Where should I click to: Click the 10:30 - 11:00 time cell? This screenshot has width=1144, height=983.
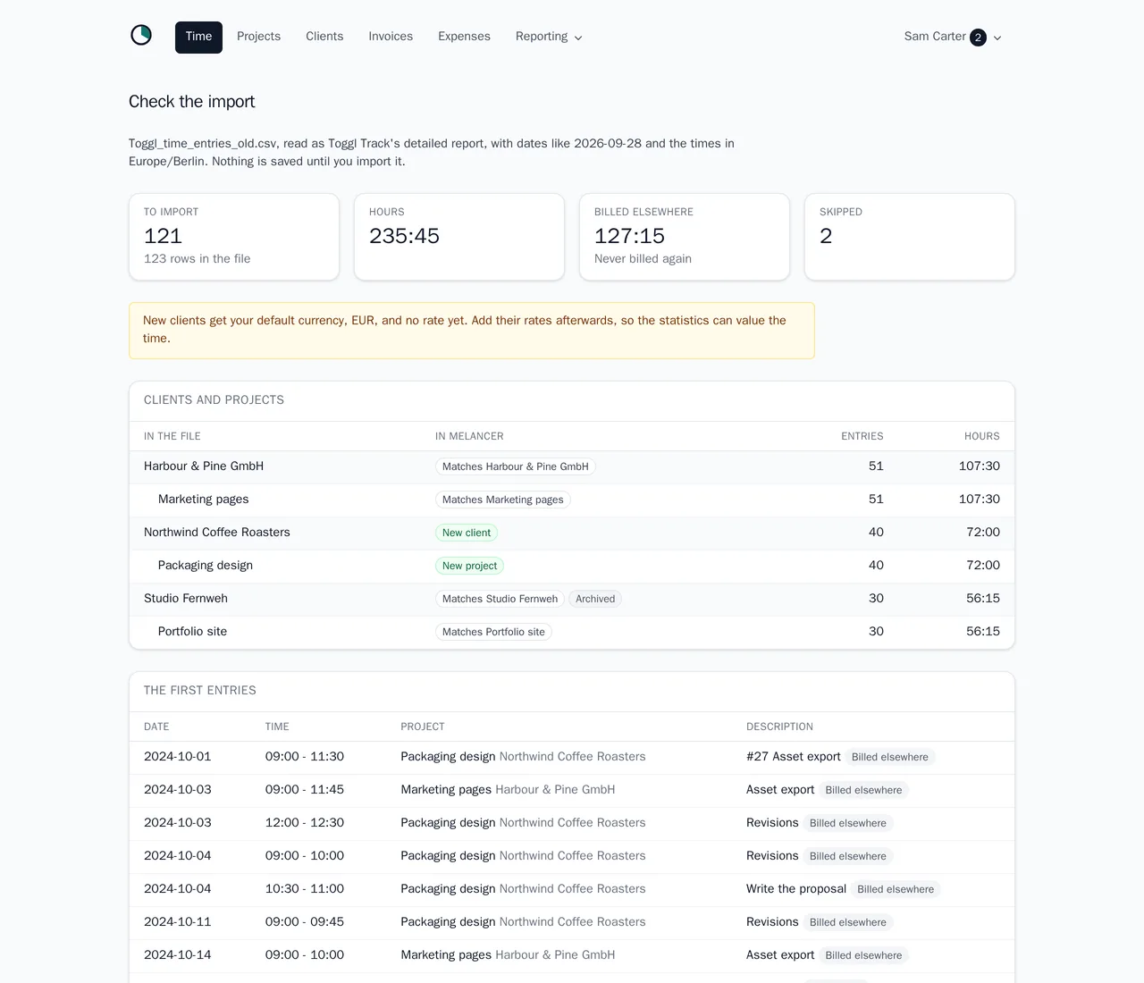[x=305, y=888]
